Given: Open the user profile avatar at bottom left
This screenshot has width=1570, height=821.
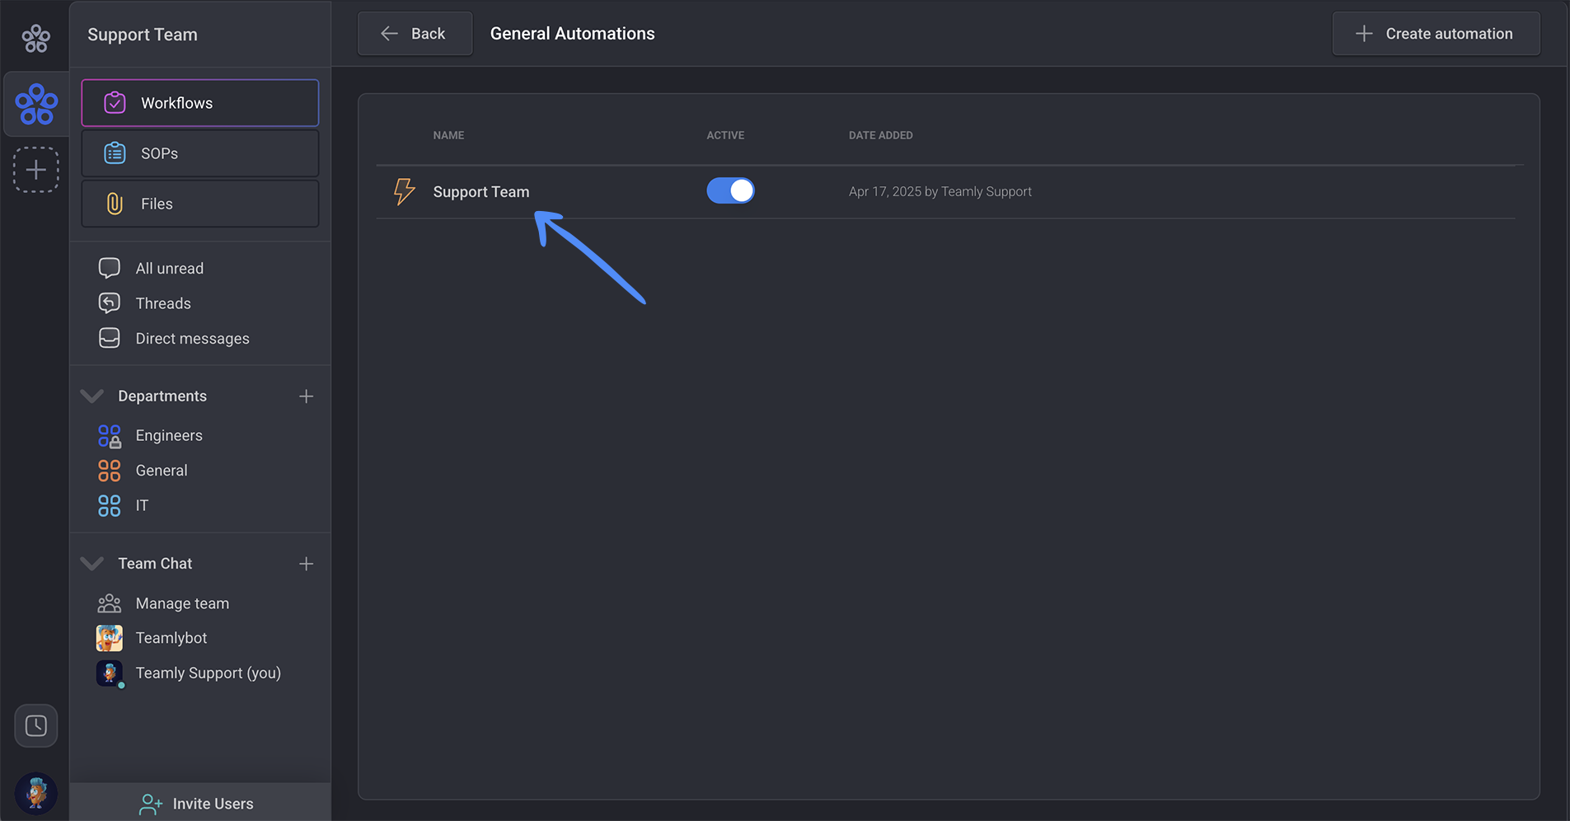Looking at the screenshot, I should (36, 794).
